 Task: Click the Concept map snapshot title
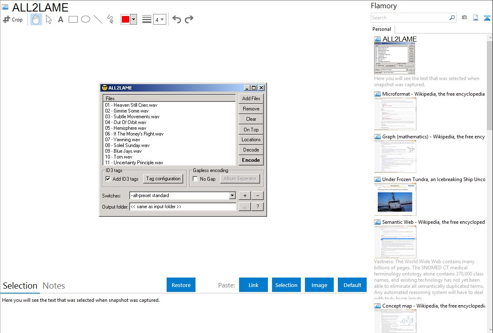point(434,305)
